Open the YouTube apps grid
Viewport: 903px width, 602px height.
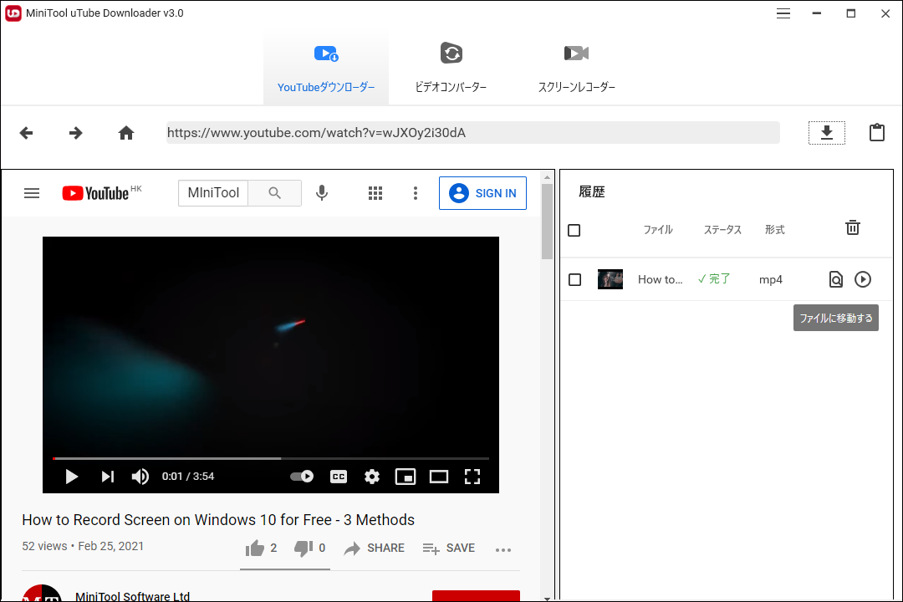coord(375,193)
